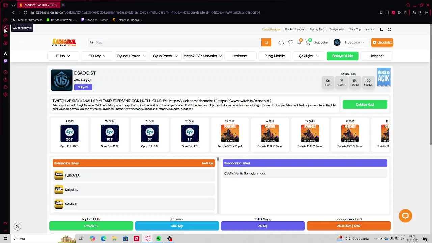The image size is (432, 243).
Task: Go back to previous page
Action: [x=13, y=12]
